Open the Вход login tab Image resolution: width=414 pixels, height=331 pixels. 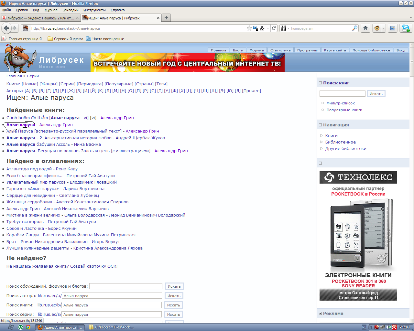coord(401,50)
